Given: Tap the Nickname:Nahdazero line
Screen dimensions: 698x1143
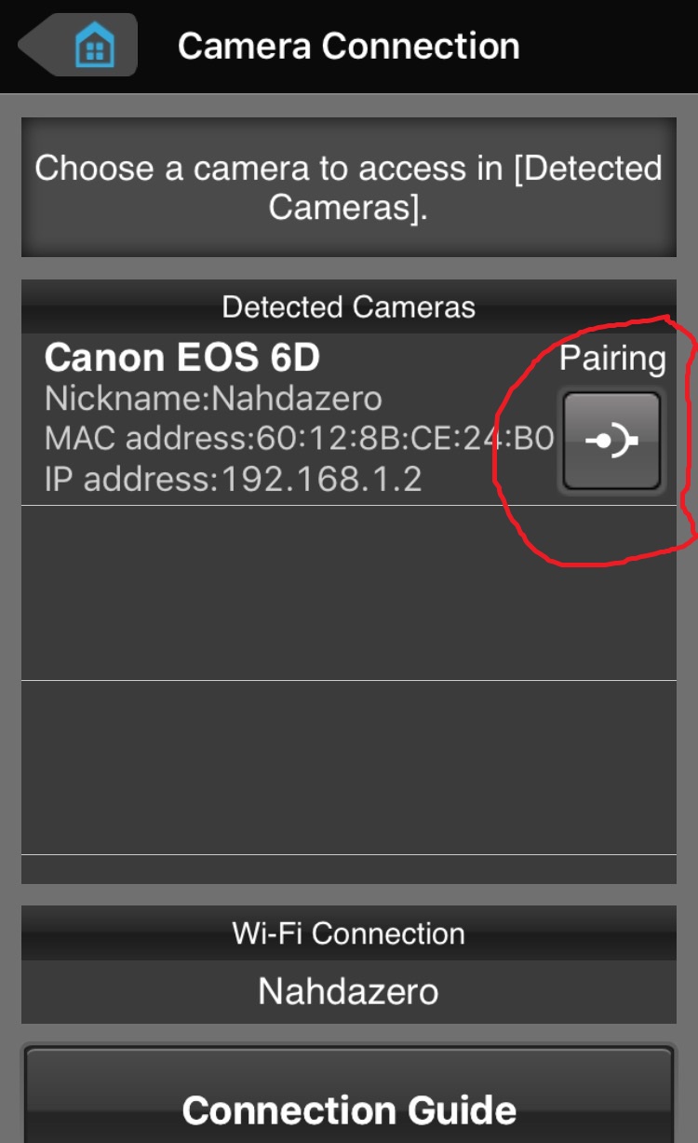Looking at the screenshot, I should point(213,399).
